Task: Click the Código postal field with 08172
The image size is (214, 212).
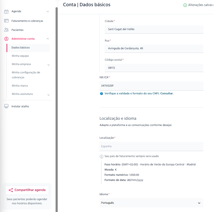Action: [x=154, y=68]
